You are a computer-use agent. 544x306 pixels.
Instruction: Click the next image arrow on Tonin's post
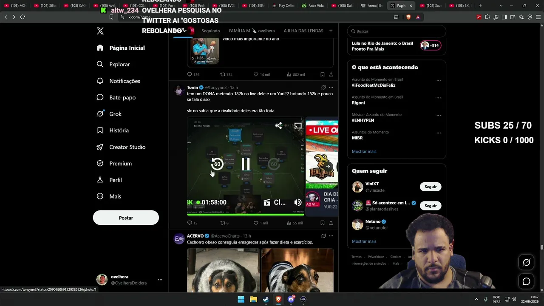click(x=328, y=166)
